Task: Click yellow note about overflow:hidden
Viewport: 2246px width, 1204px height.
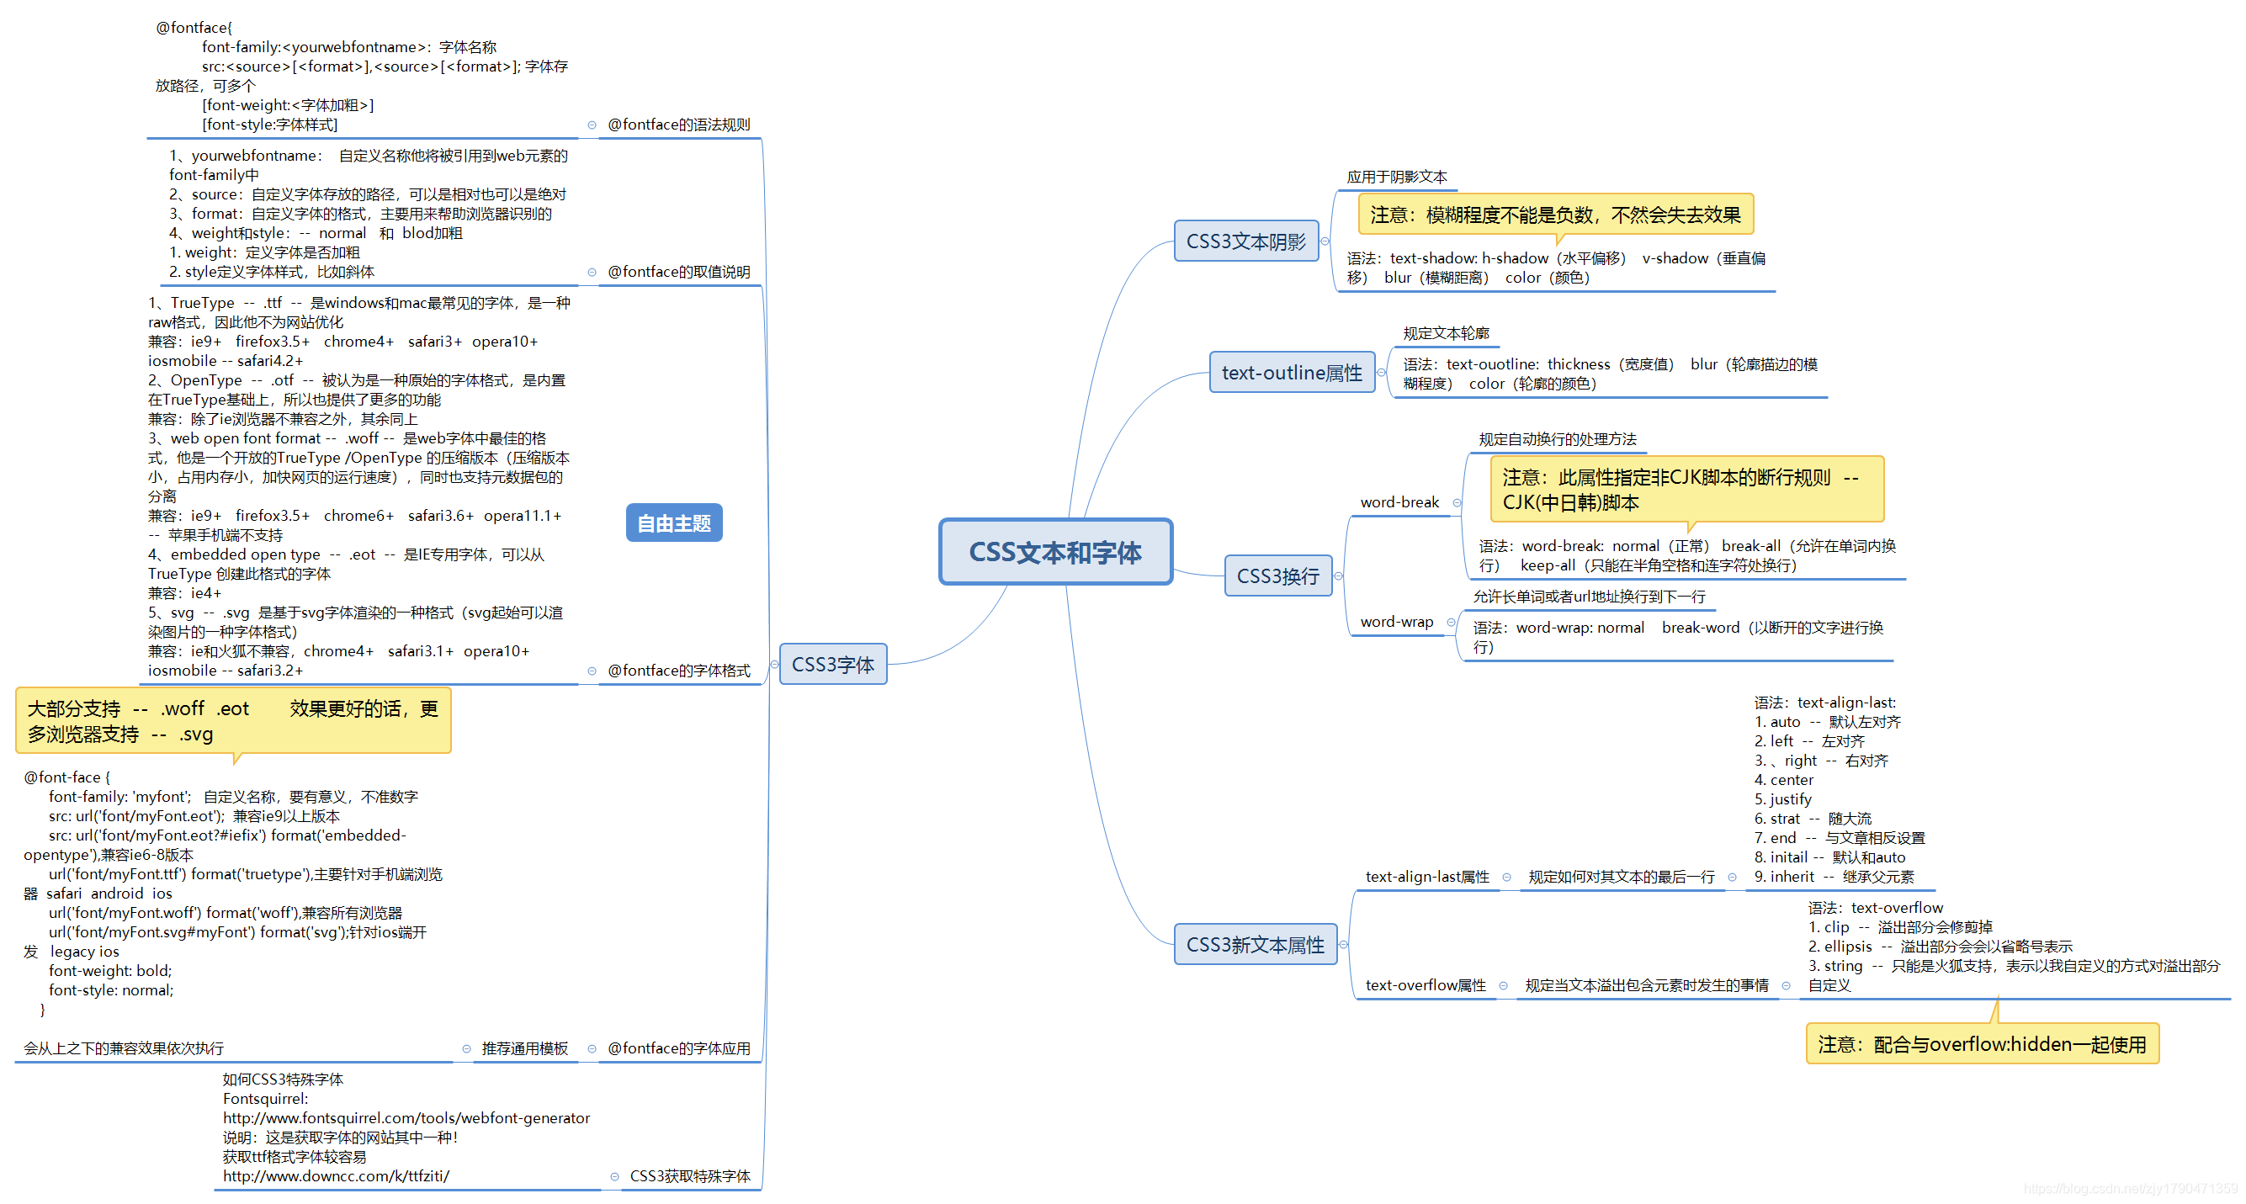Action: [1982, 1044]
